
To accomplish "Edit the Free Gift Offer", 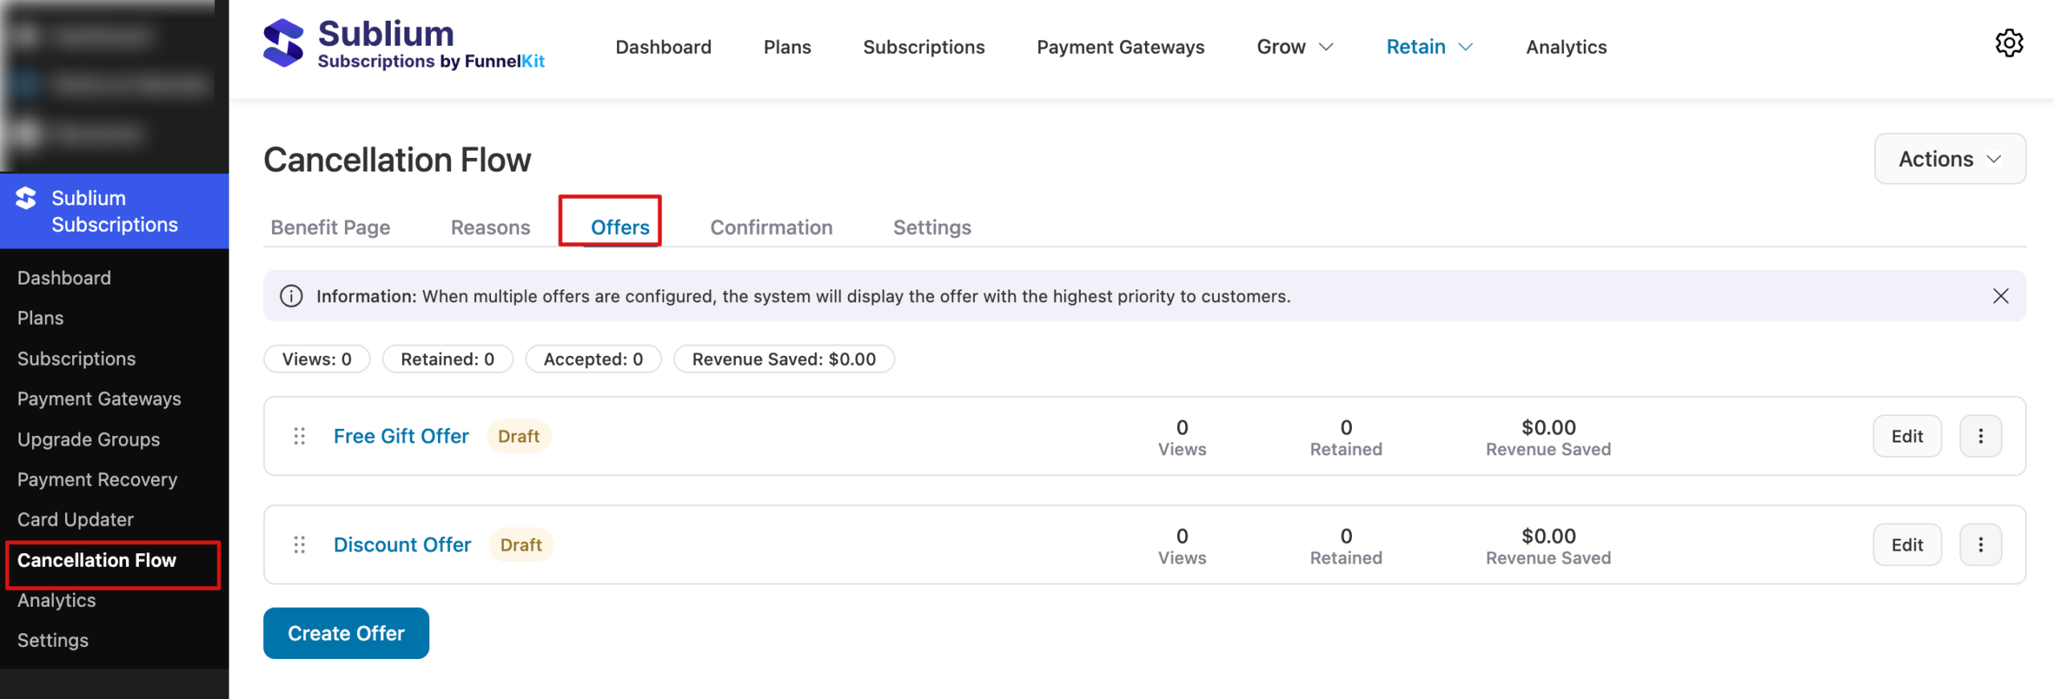I will (1906, 436).
